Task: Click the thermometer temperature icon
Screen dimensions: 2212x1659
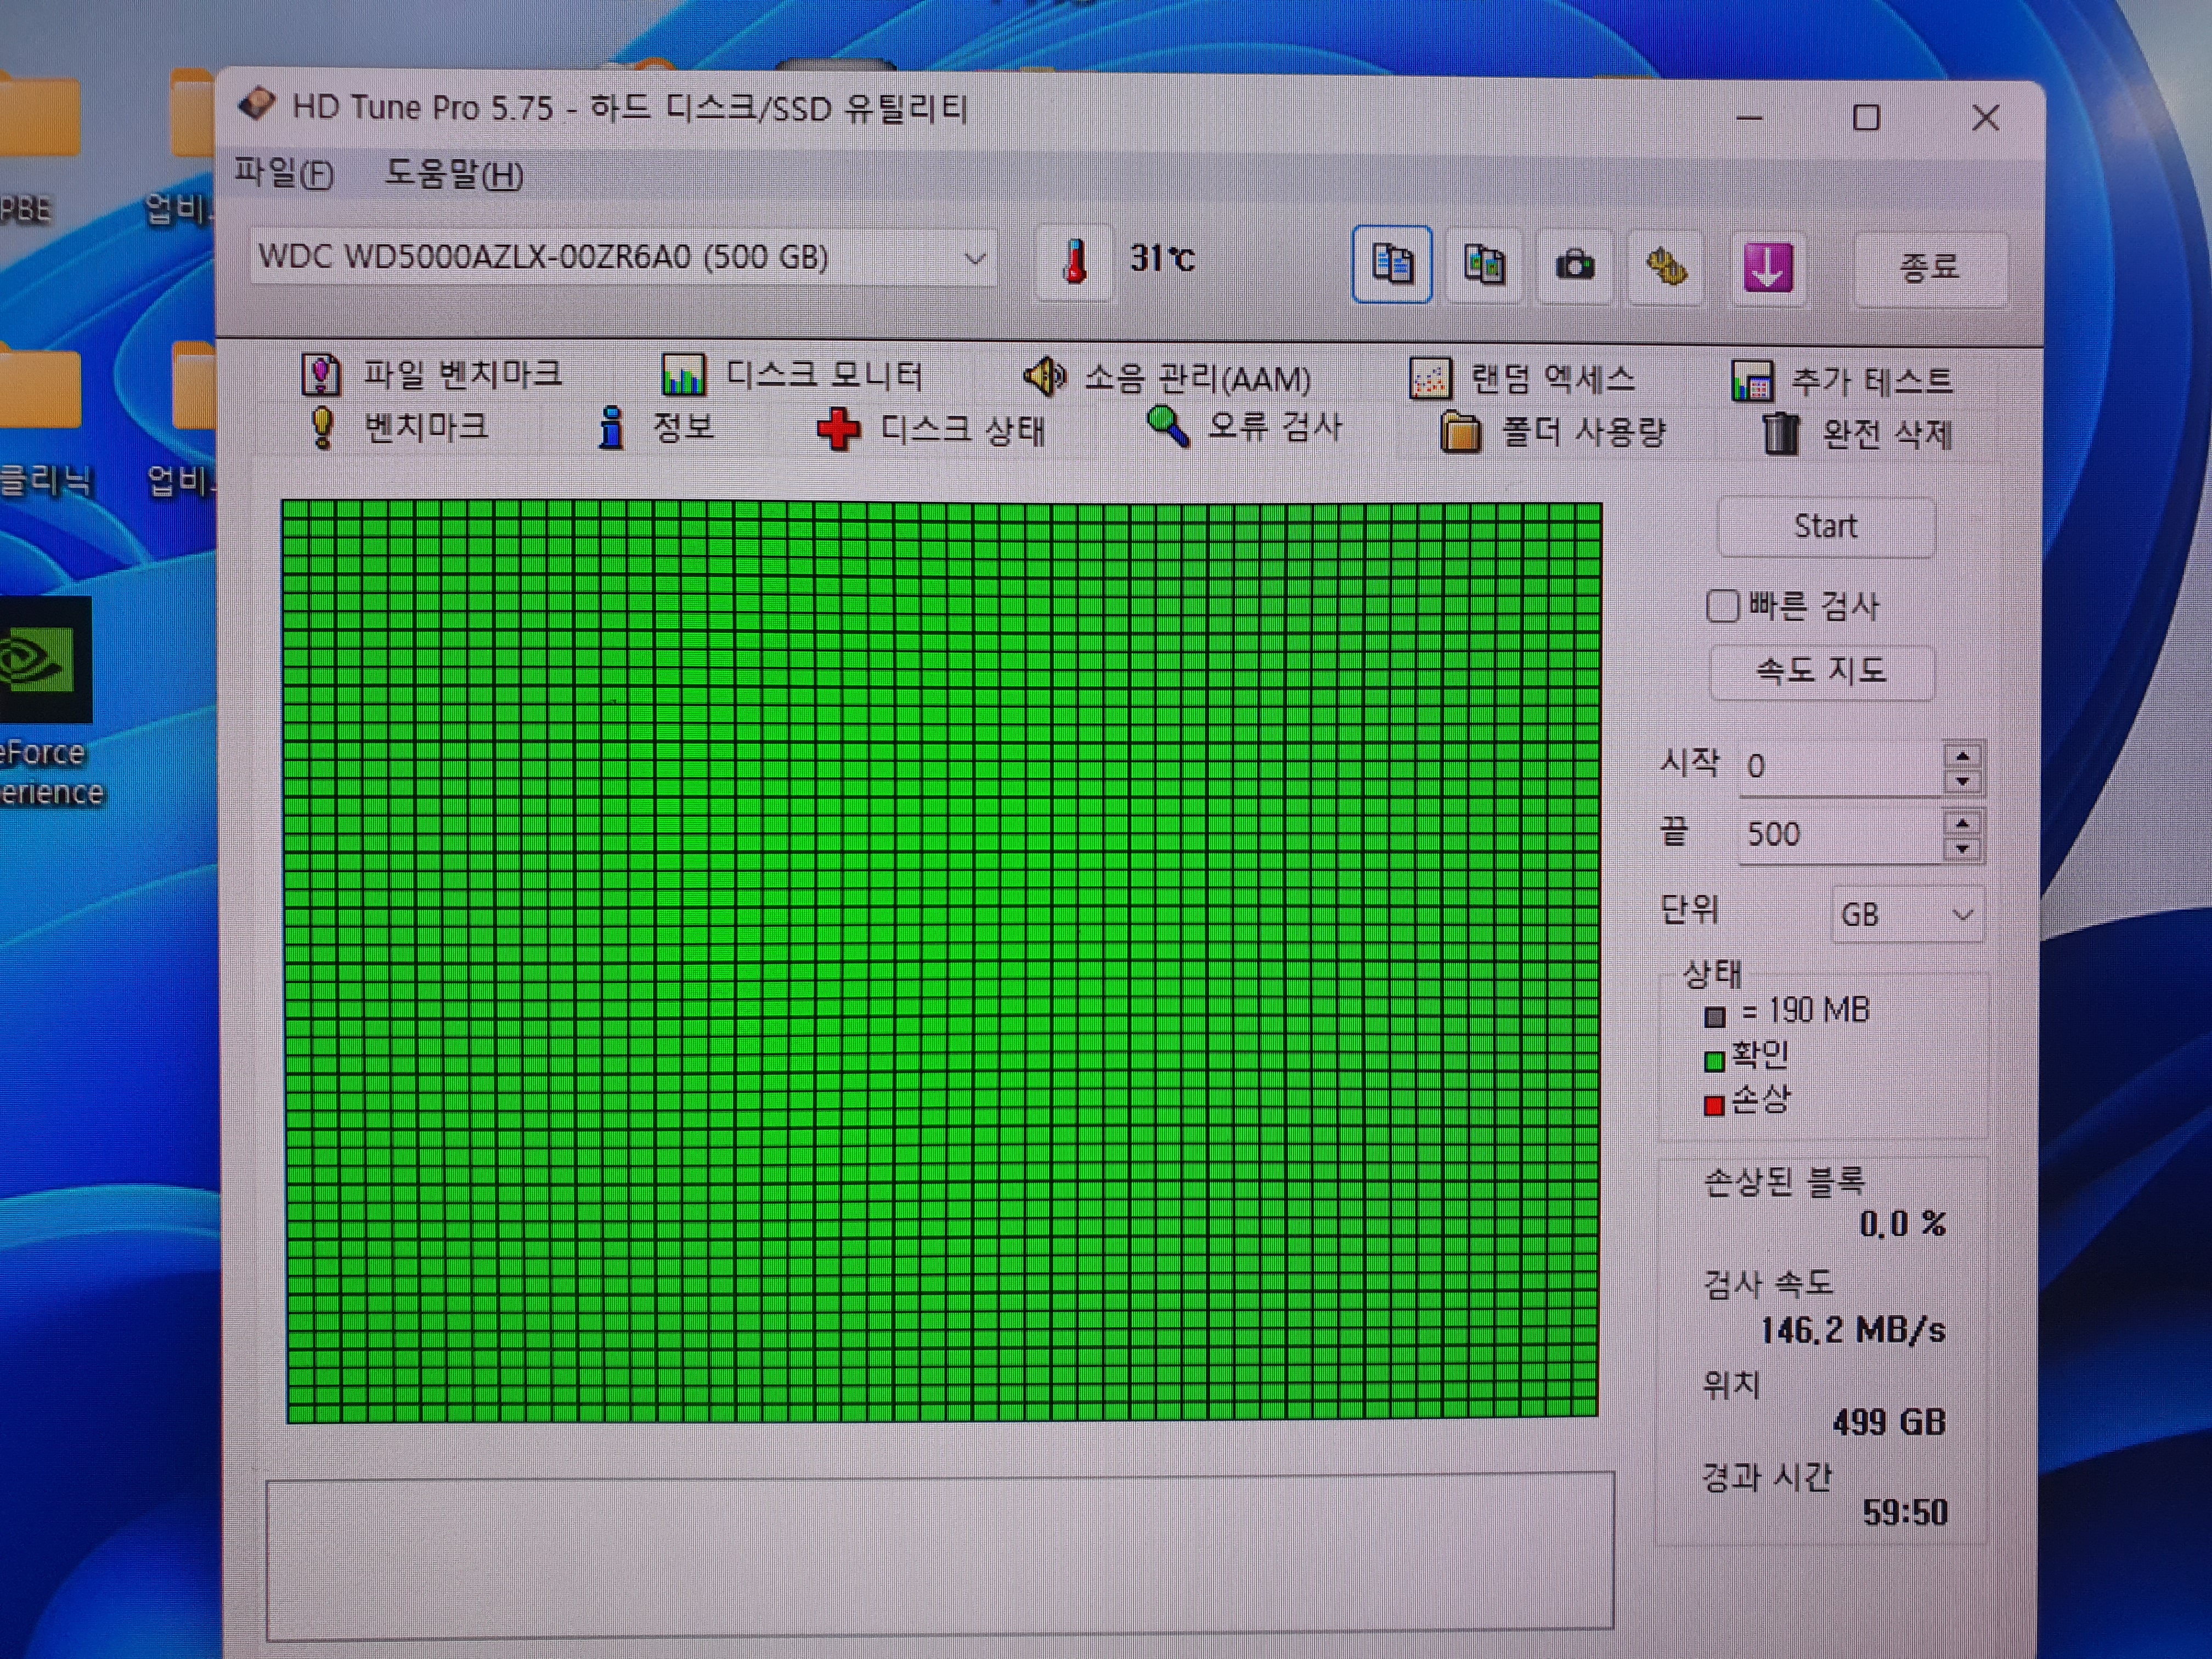Action: 1075,261
